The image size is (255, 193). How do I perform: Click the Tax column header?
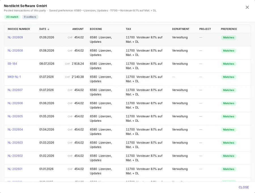[128, 29]
